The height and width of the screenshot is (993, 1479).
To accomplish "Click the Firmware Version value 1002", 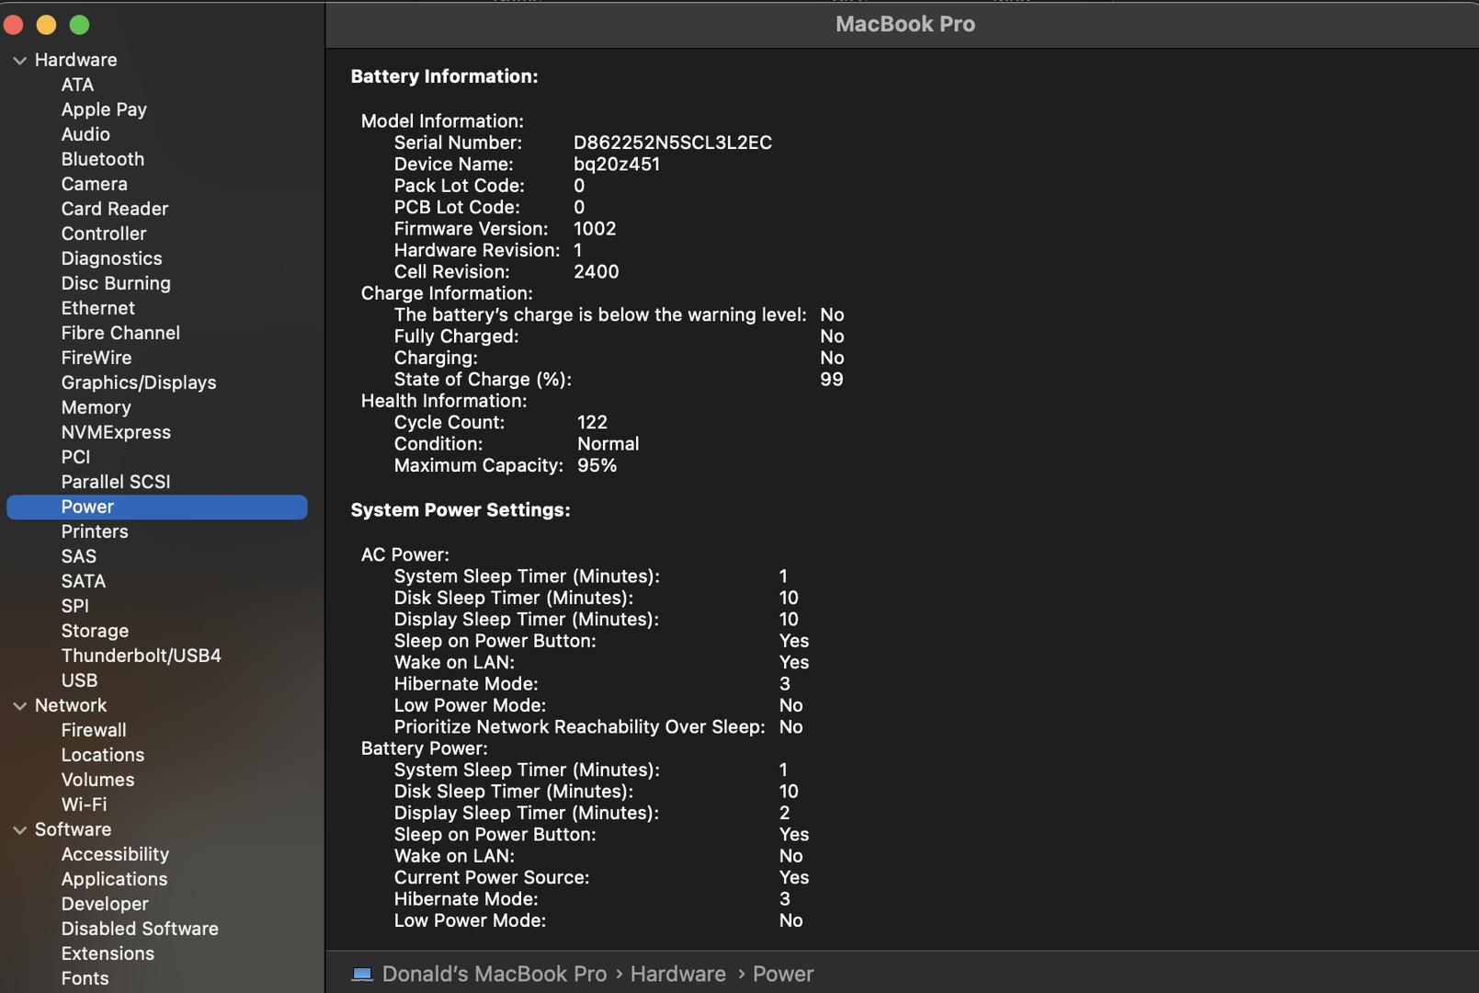I will pyautogui.click(x=595, y=228).
